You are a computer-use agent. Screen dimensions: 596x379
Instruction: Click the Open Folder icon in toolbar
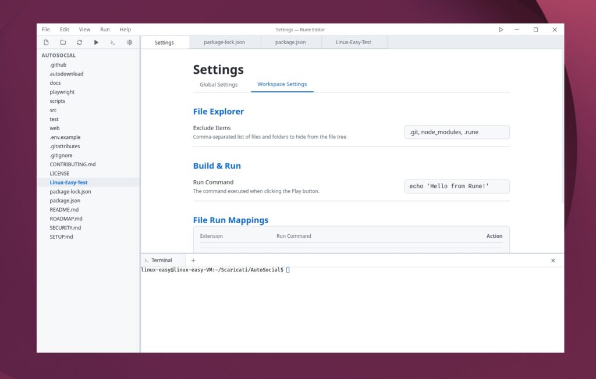63,42
